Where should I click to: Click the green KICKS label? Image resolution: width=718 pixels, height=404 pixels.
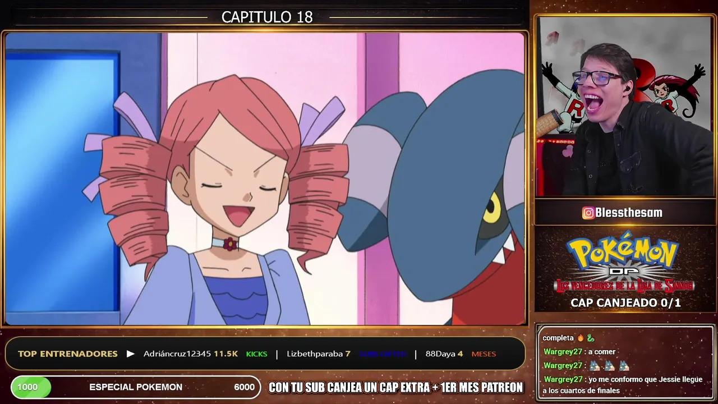coord(257,354)
